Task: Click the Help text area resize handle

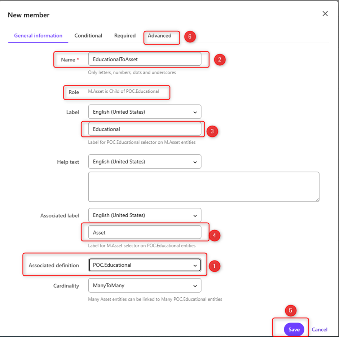Action: (x=317, y=200)
